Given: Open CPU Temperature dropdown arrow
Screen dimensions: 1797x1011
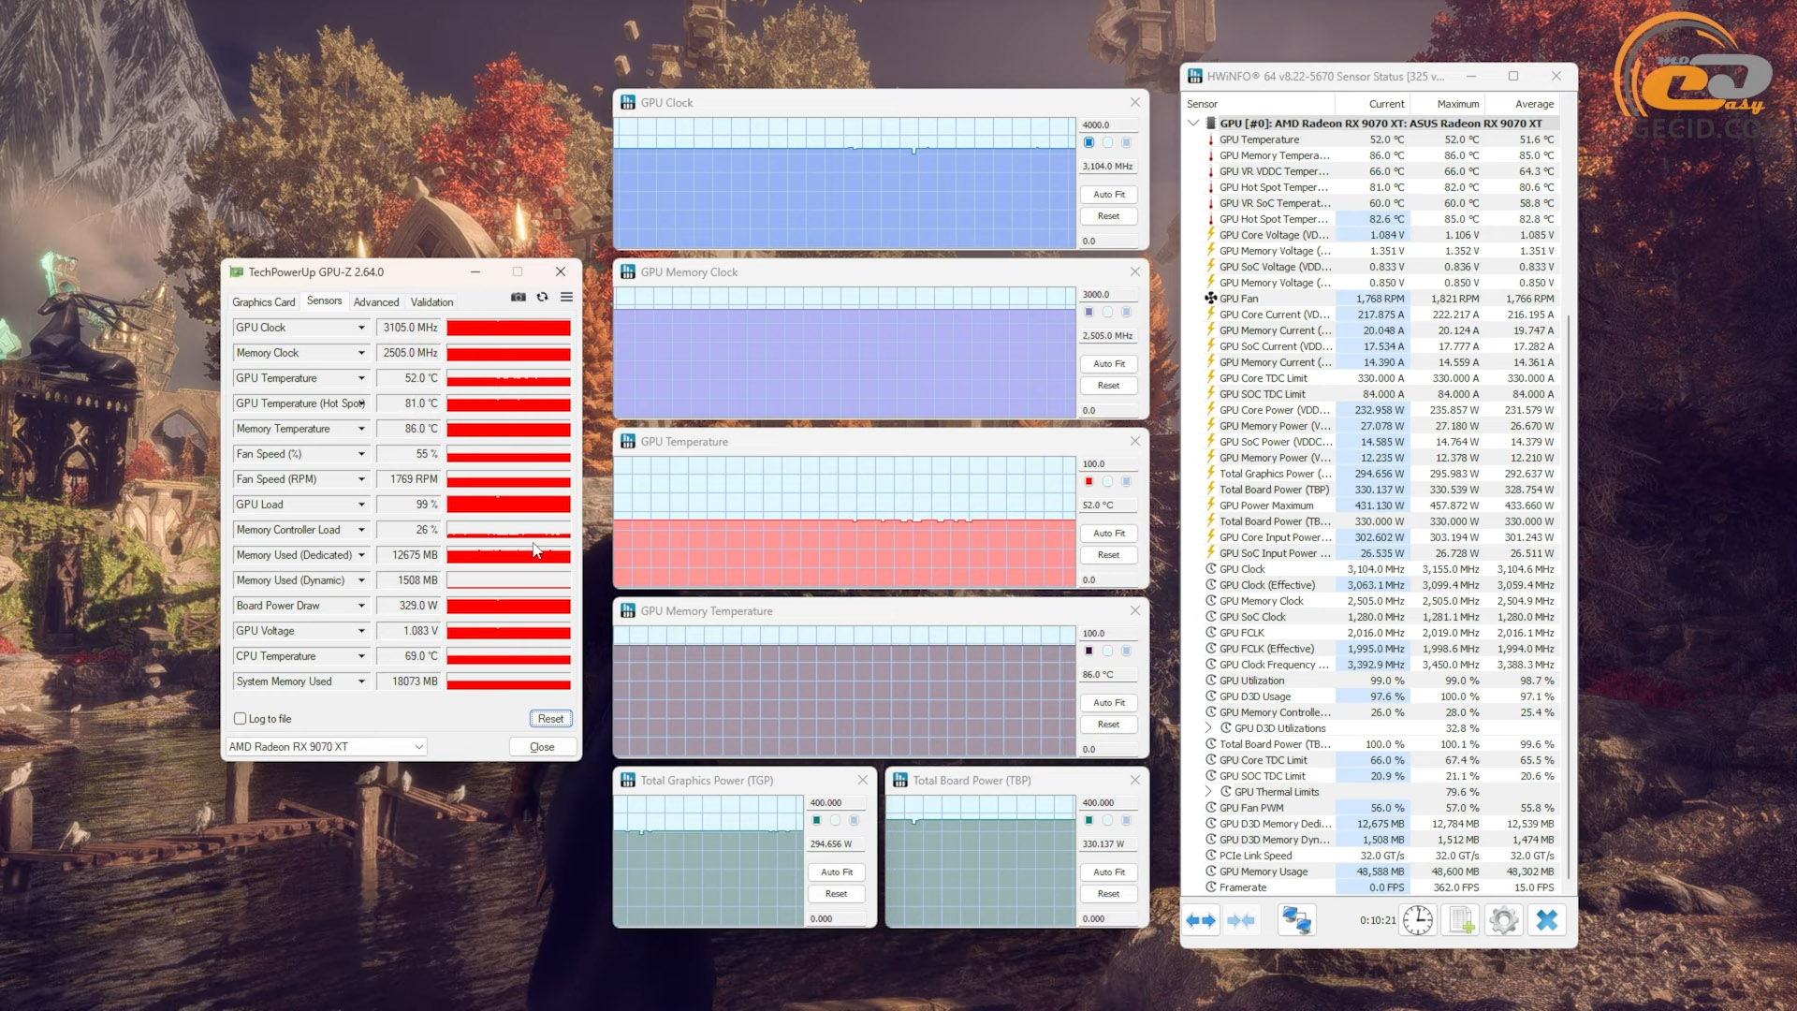Looking at the screenshot, I should pyautogui.click(x=361, y=656).
